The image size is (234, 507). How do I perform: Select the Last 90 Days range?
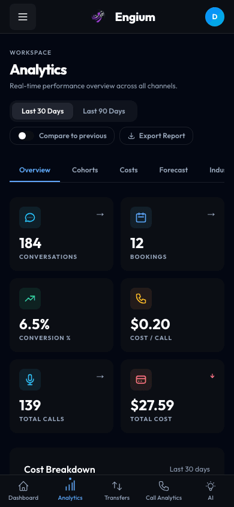(x=104, y=111)
